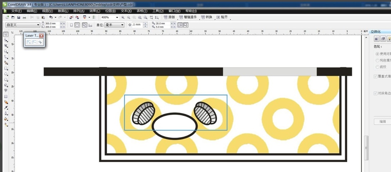
Task: Click the Save icon in standard toolbar
Action: click(x=19, y=17)
